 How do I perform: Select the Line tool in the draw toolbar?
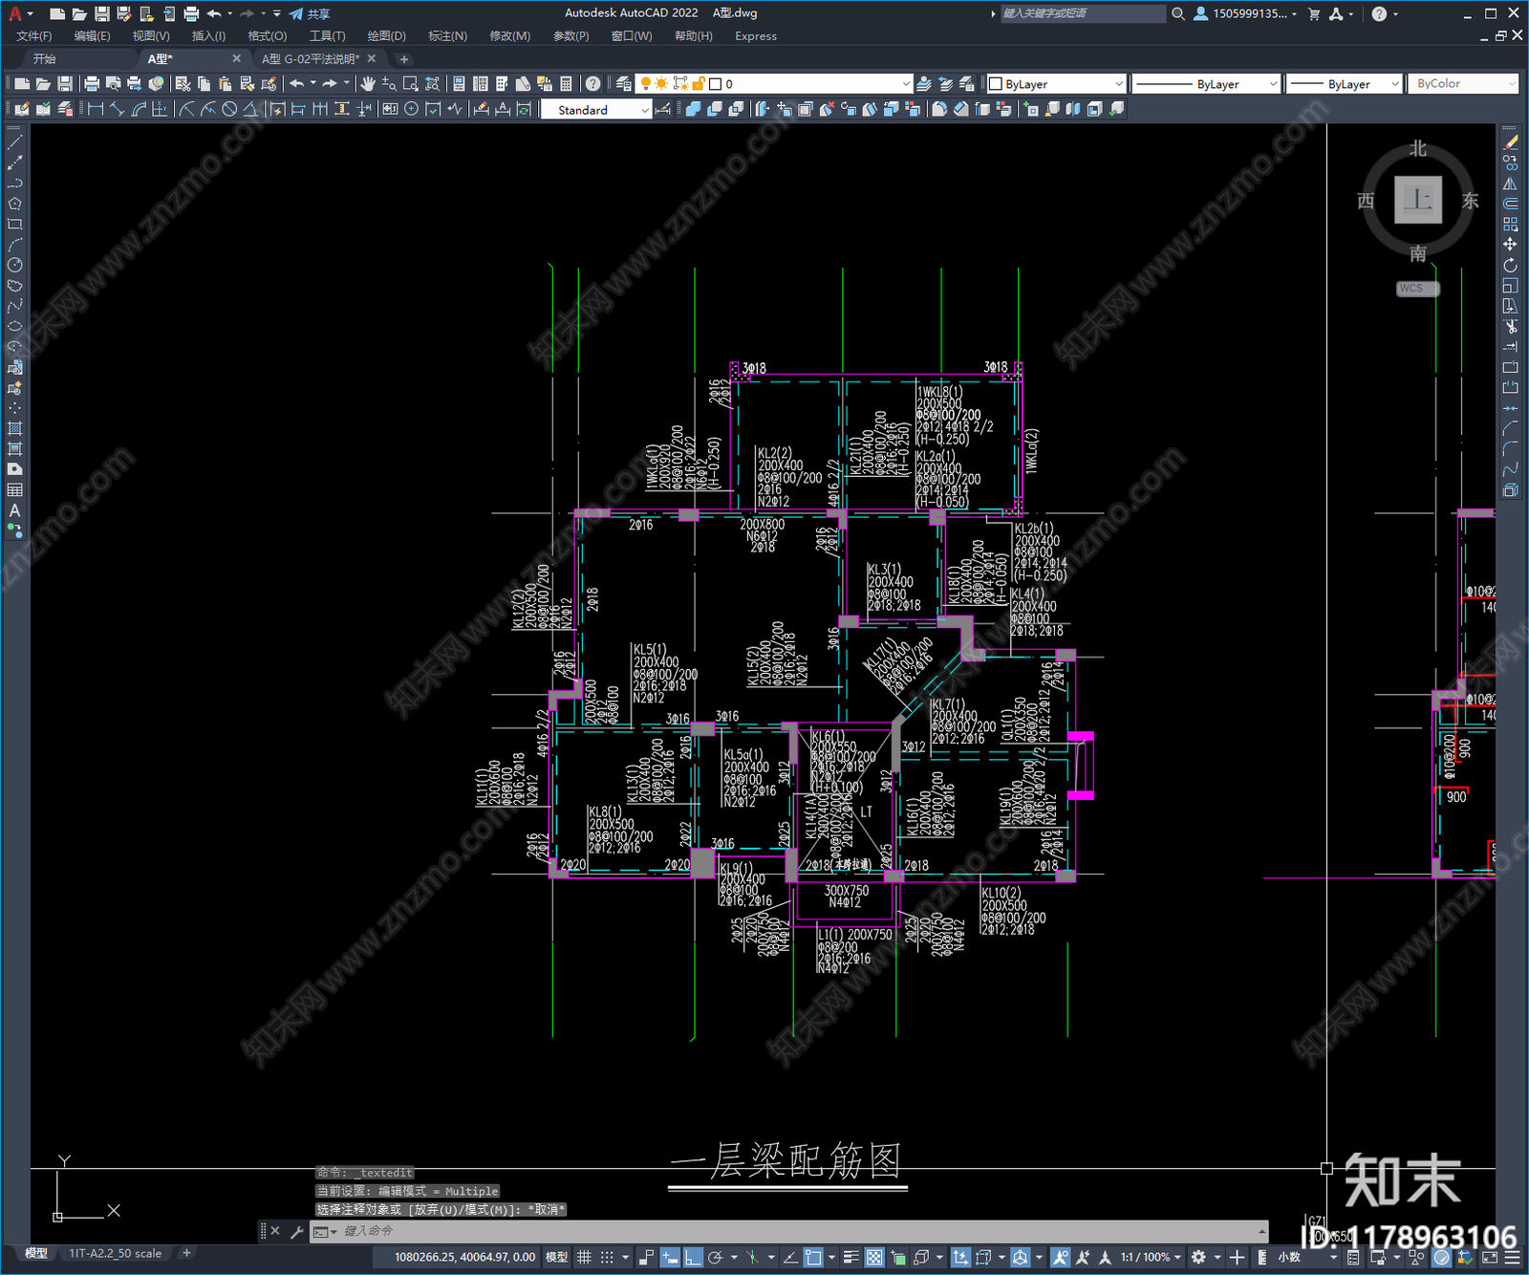tap(14, 142)
